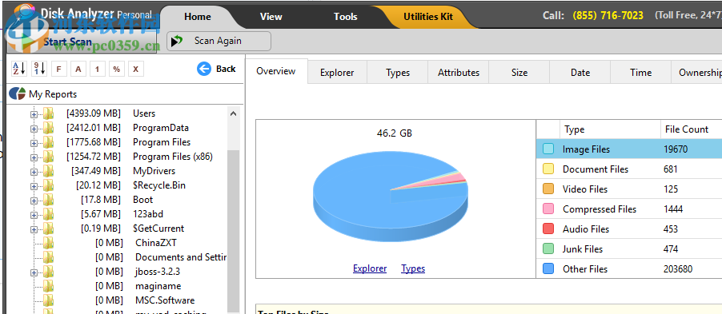This screenshot has width=722, height=314.
Task: Expand the Program Files folder node
Action: (x=34, y=143)
